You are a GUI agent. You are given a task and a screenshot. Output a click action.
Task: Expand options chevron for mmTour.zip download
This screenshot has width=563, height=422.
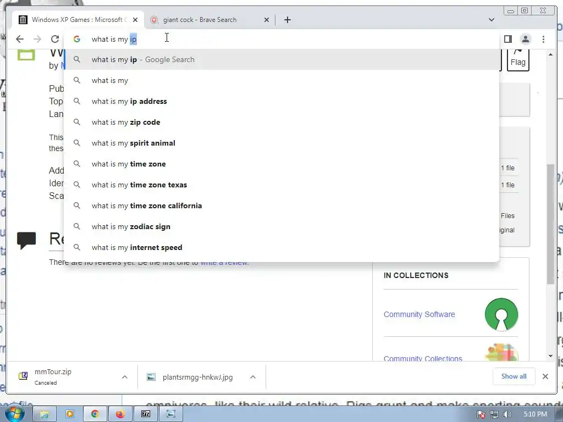[x=125, y=377]
